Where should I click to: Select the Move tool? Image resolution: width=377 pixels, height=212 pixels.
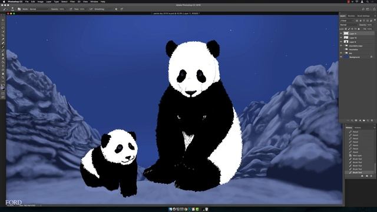pyautogui.click(x=3, y=20)
